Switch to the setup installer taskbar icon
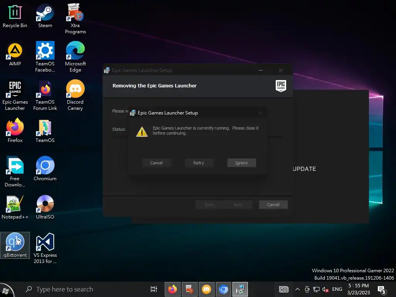Screen dimensions: 396x297 [x=240, y=289]
